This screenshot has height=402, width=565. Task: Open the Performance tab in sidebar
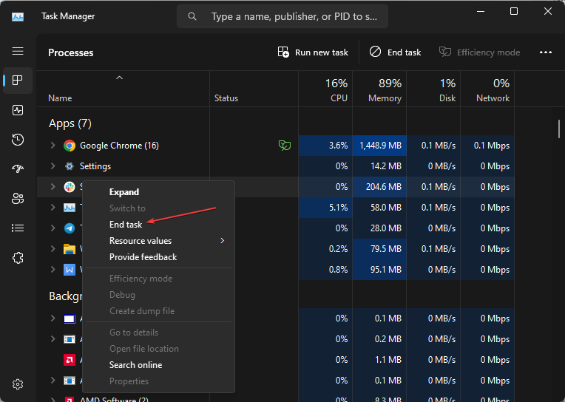point(18,110)
